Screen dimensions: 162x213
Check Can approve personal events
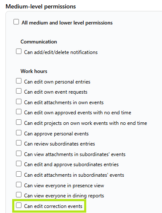(19, 133)
